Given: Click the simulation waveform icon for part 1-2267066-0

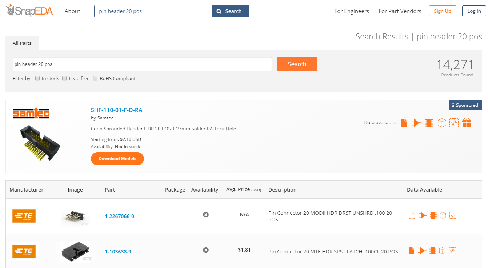Looking at the screenshot, I should (x=453, y=215).
